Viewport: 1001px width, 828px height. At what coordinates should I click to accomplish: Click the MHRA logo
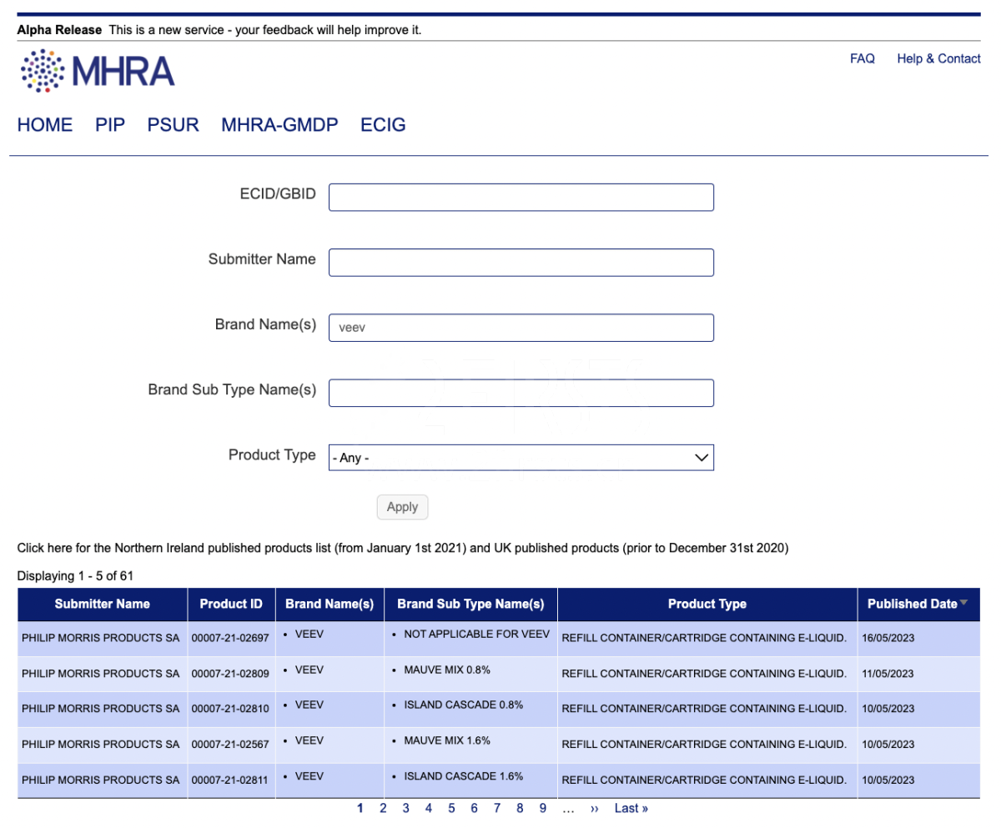coord(98,71)
